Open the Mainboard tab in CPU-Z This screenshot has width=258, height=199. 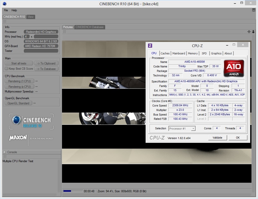tap(179, 53)
